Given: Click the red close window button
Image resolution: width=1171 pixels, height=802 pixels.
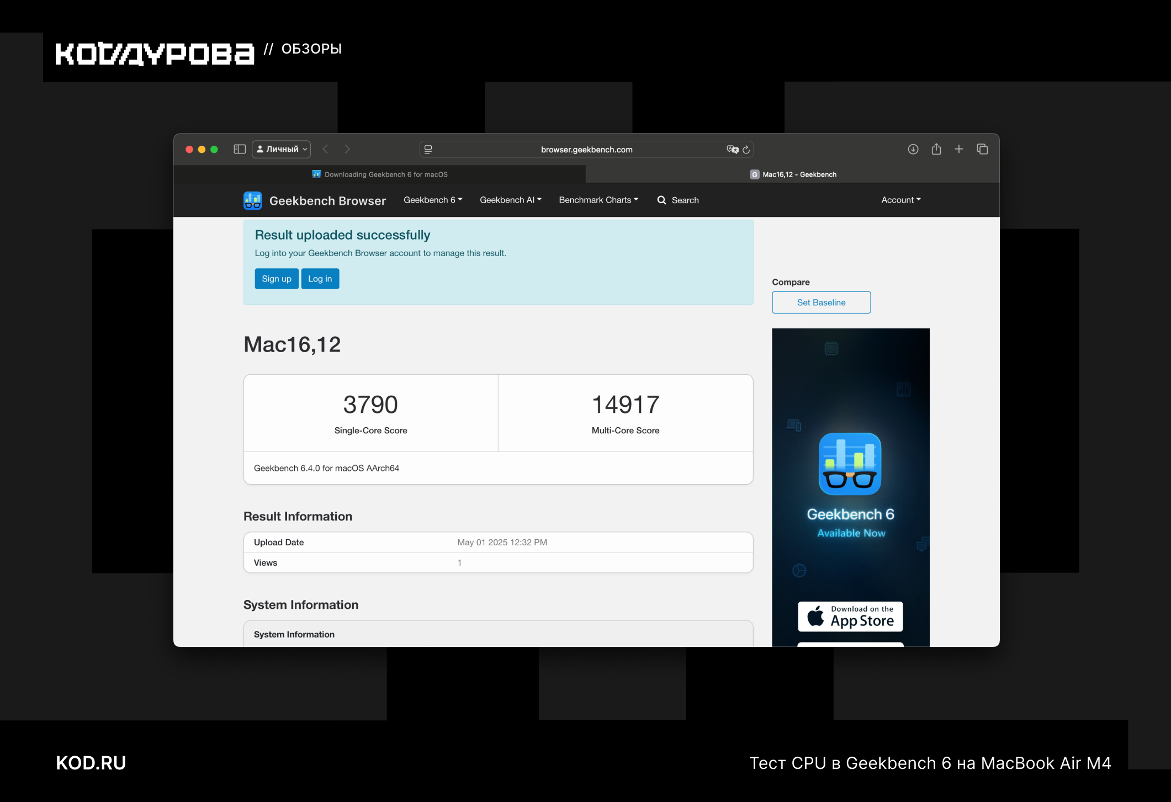Looking at the screenshot, I should pyautogui.click(x=189, y=149).
